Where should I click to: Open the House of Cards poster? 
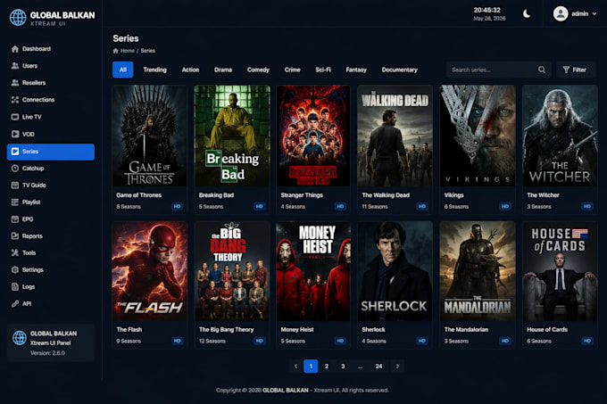[560, 271]
